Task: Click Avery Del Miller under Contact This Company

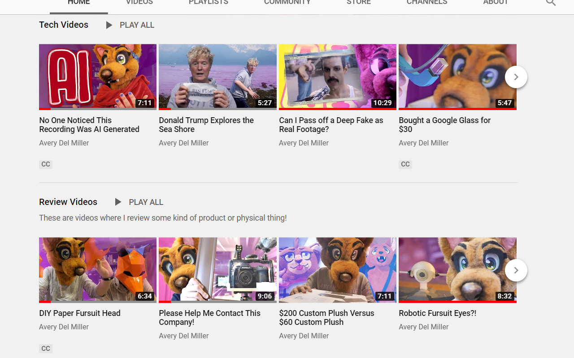Action: point(184,336)
